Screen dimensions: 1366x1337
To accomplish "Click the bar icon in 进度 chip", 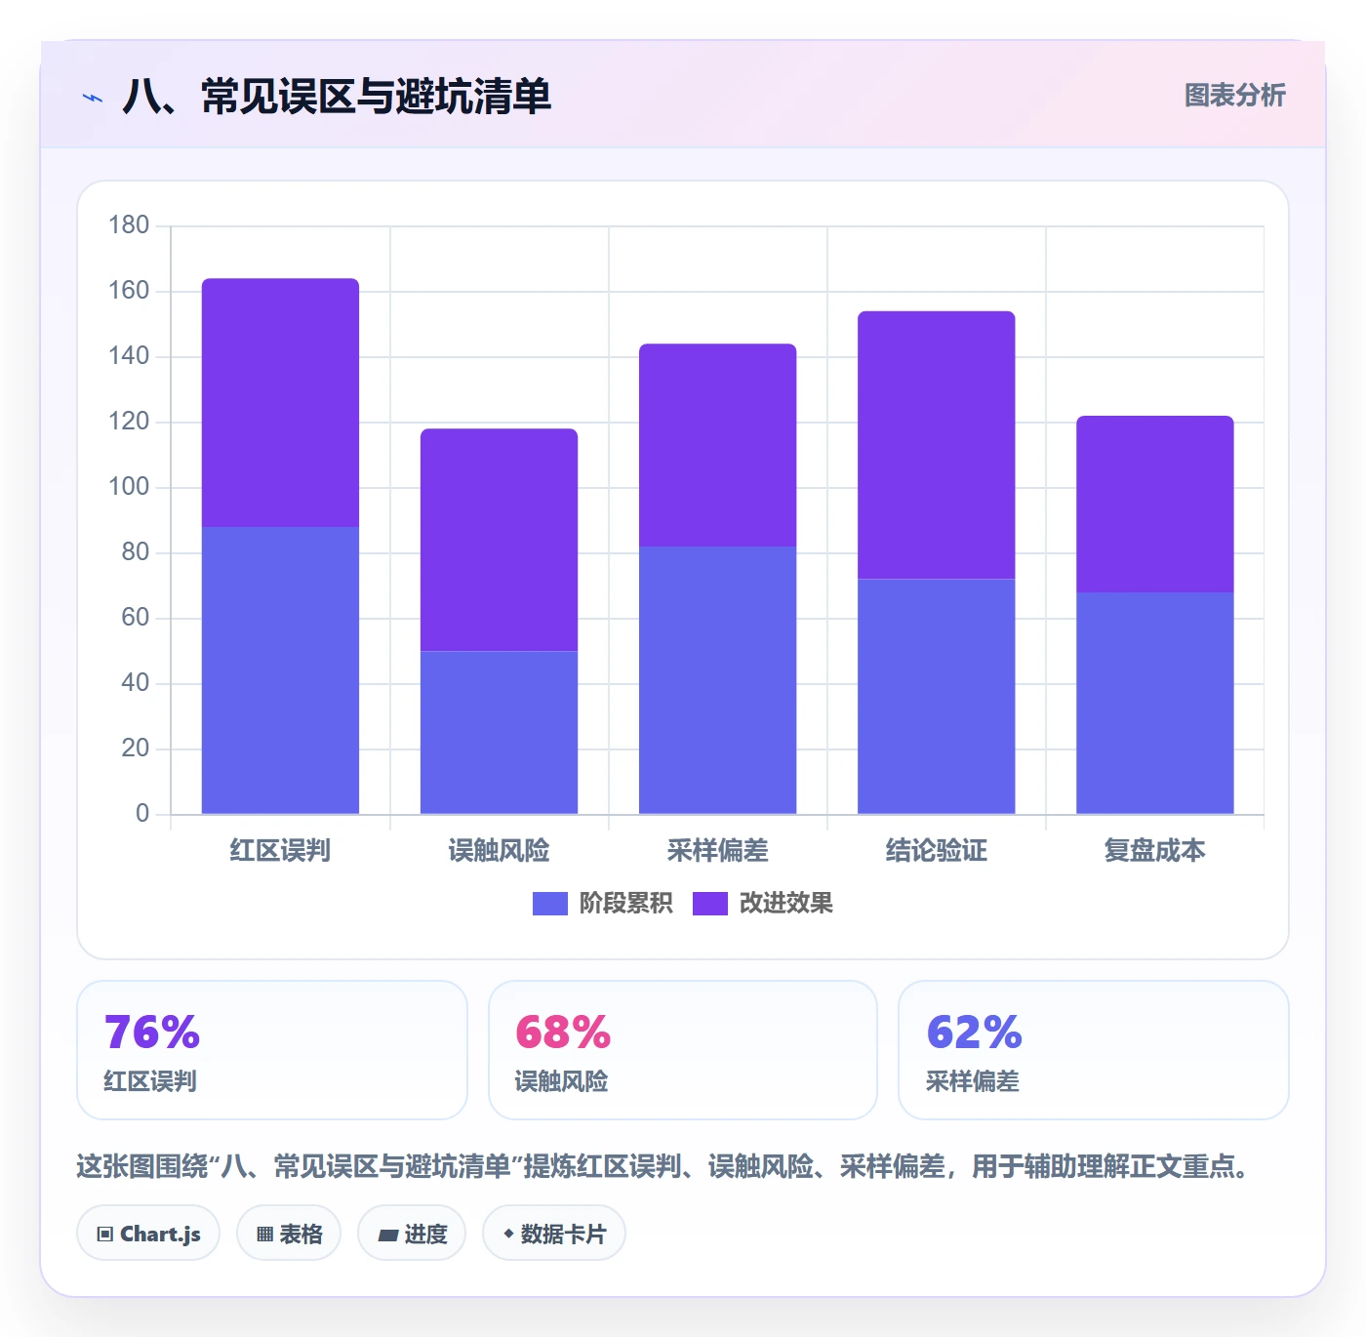I will pos(387,1236).
